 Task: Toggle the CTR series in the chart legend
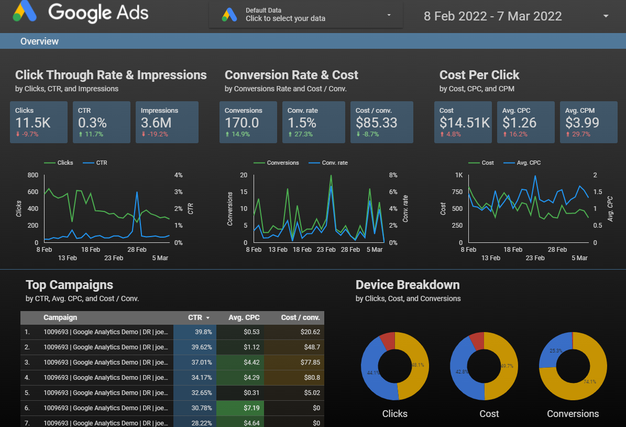pos(95,163)
